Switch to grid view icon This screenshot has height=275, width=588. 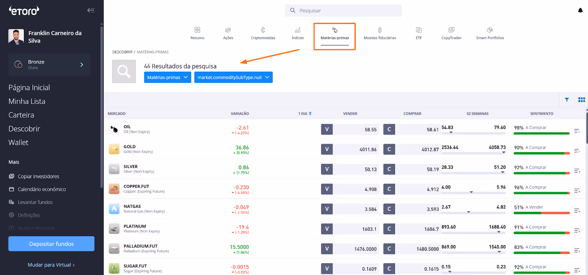point(581,100)
